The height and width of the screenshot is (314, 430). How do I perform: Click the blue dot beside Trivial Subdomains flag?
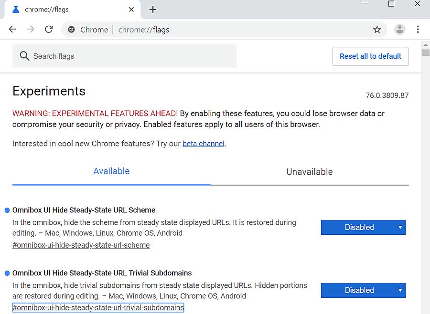(x=7, y=273)
